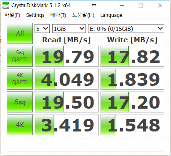The height and width of the screenshot is (156, 171).
Task: Select the 4.049 read result value
Action: point(67,79)
